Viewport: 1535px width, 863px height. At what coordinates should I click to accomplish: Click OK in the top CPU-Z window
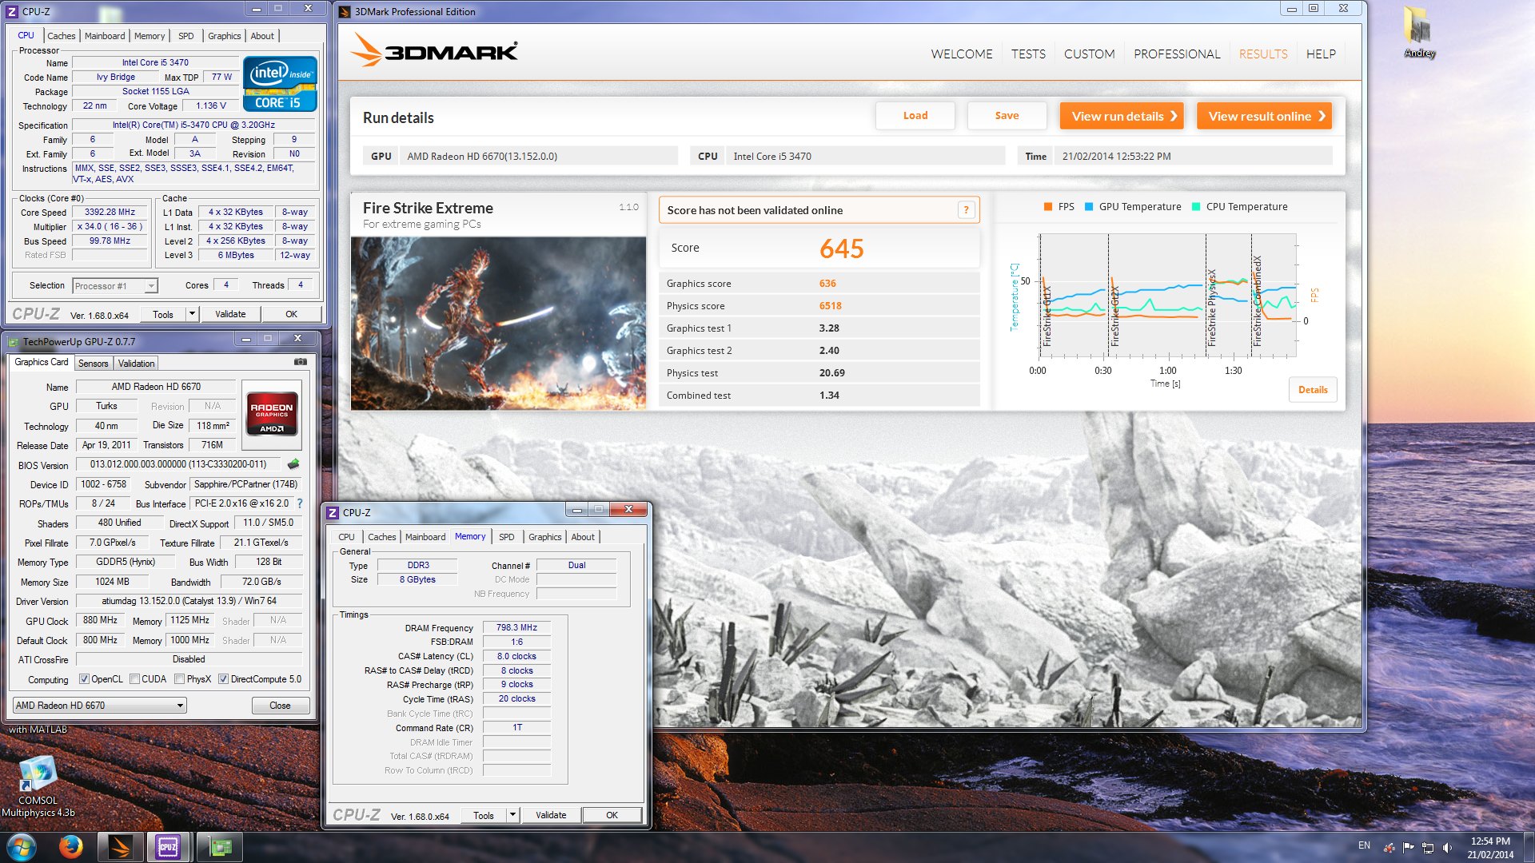point(291,314)
